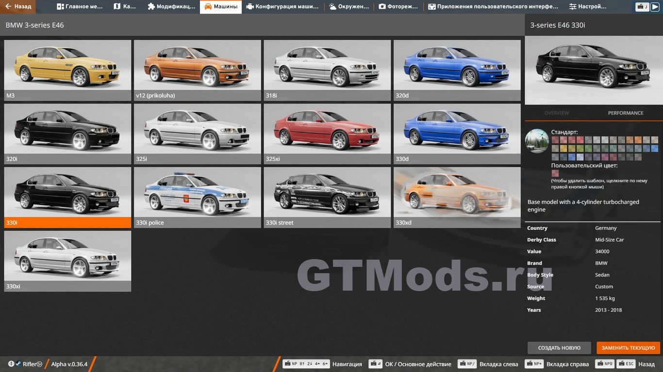
Task: Click the play arrow icon at top right
Action: 655,7
